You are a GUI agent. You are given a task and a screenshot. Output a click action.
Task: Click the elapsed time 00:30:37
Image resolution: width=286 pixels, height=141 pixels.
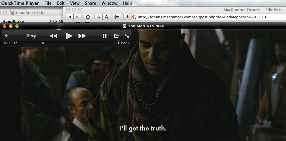(10, 43)
